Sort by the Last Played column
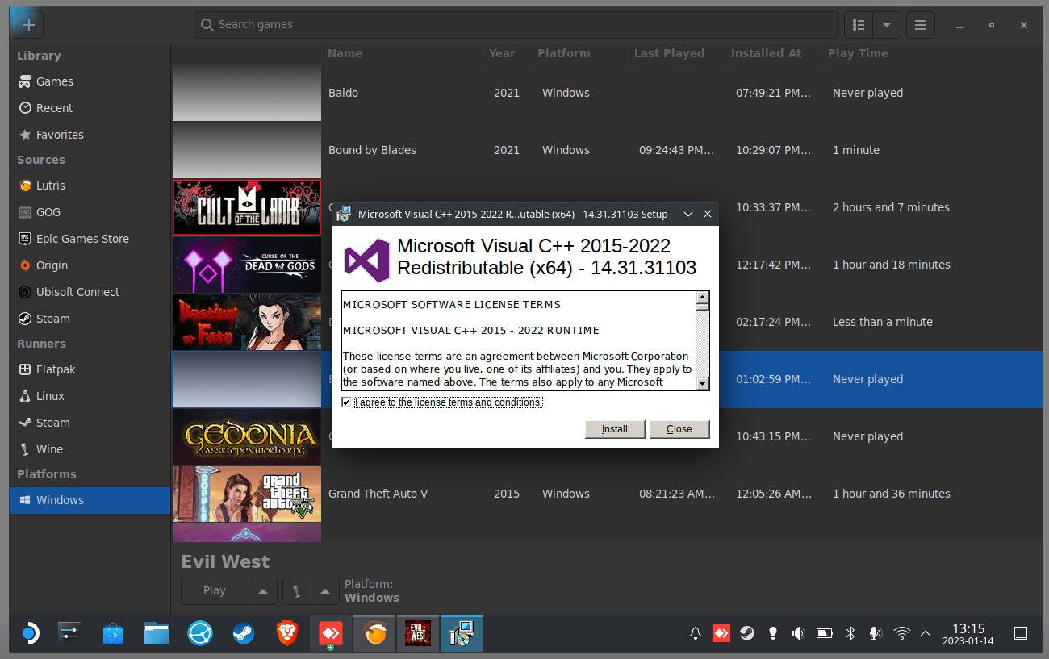Viewport: 1049px width, 659px height. (676, 53)
